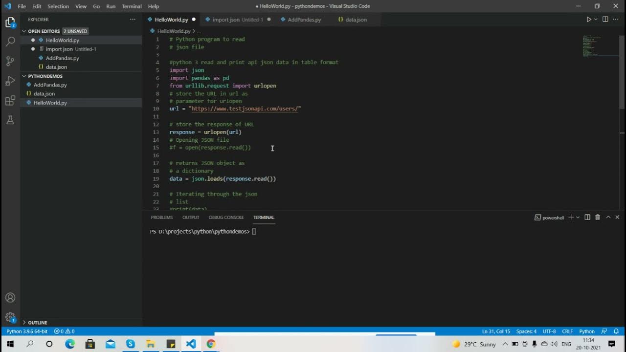Open the Run and Debug view
The height and width of the screenshot is (352, 626).
[10, 81]
